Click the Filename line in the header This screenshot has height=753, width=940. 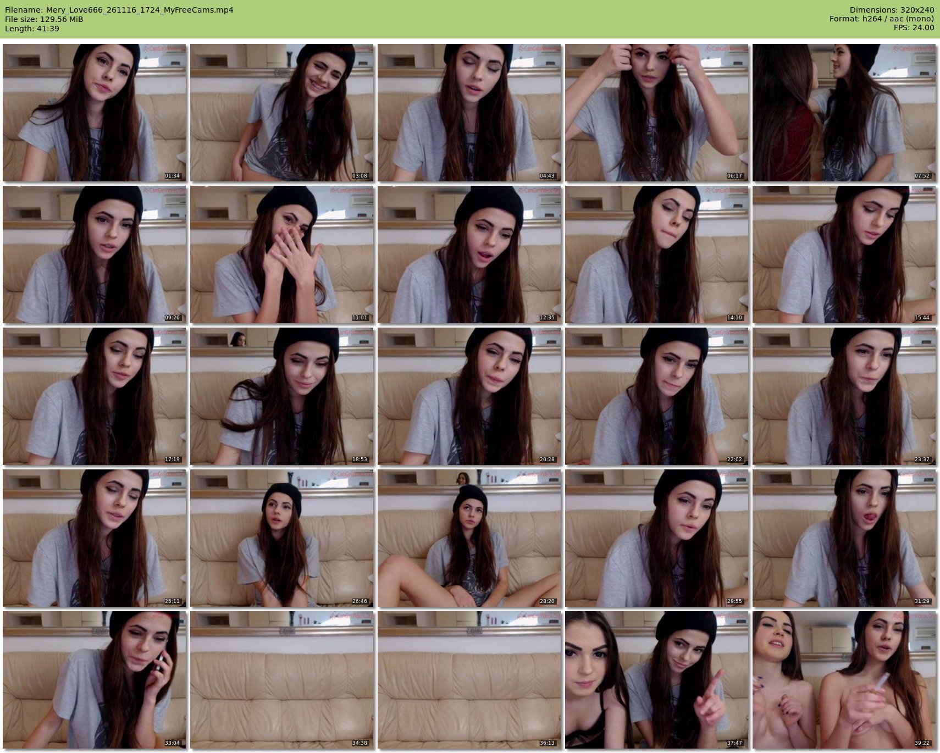(x=119, y=10)
